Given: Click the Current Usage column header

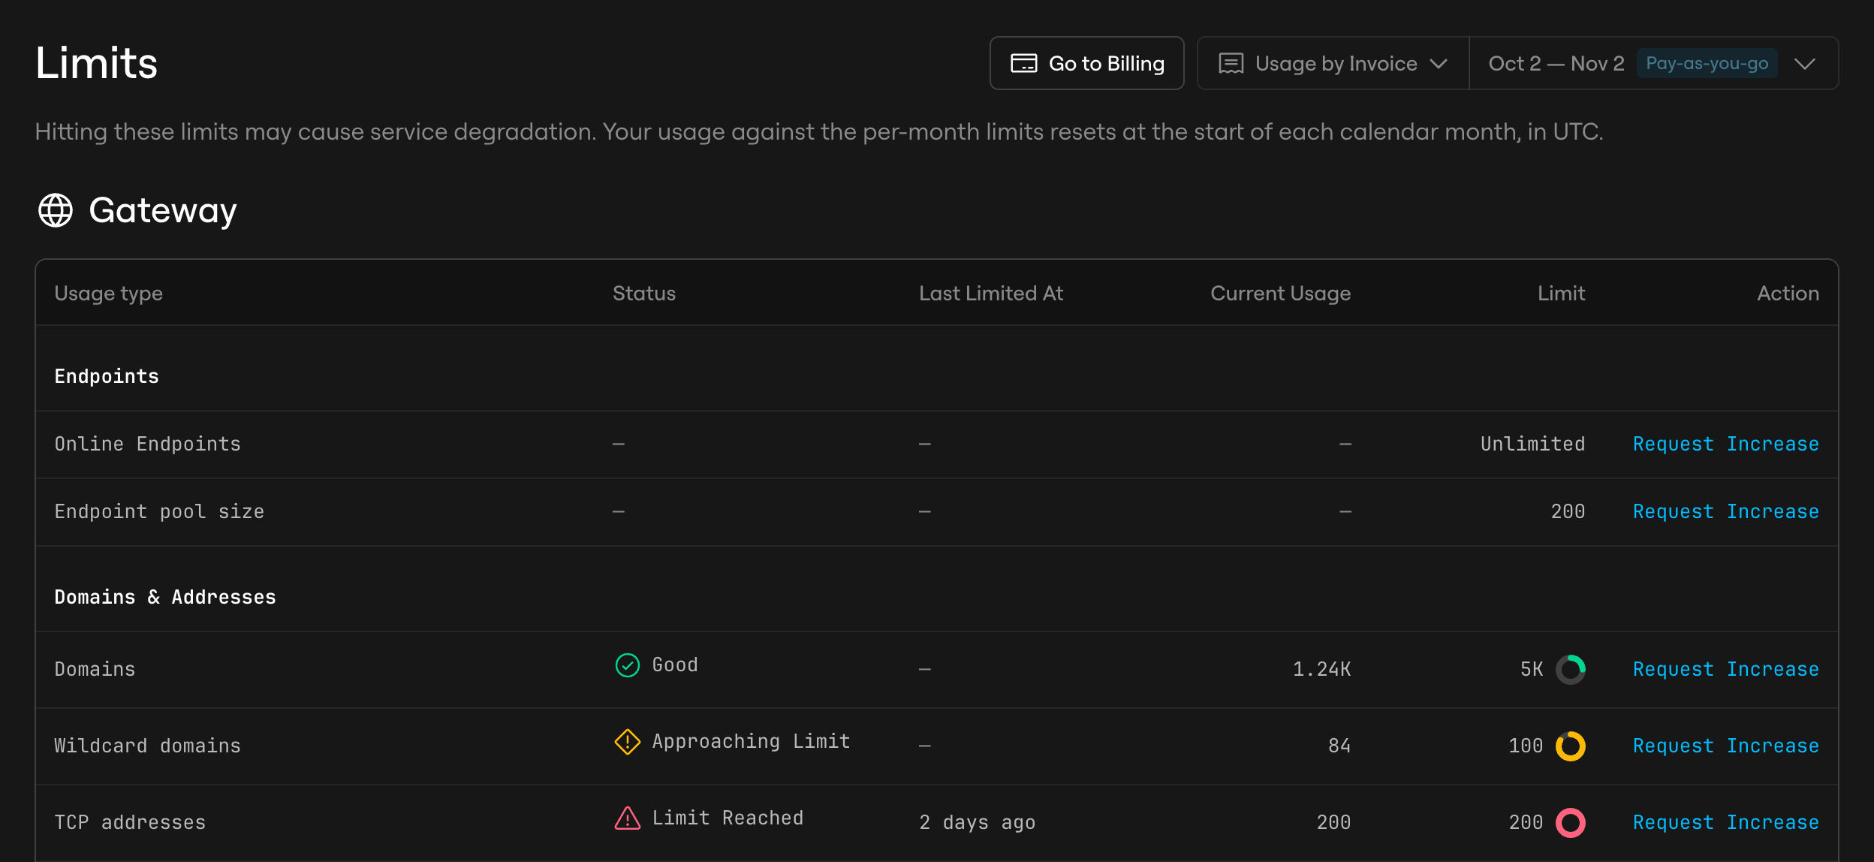Looking at the screenshot, I should pos(1280,294).
